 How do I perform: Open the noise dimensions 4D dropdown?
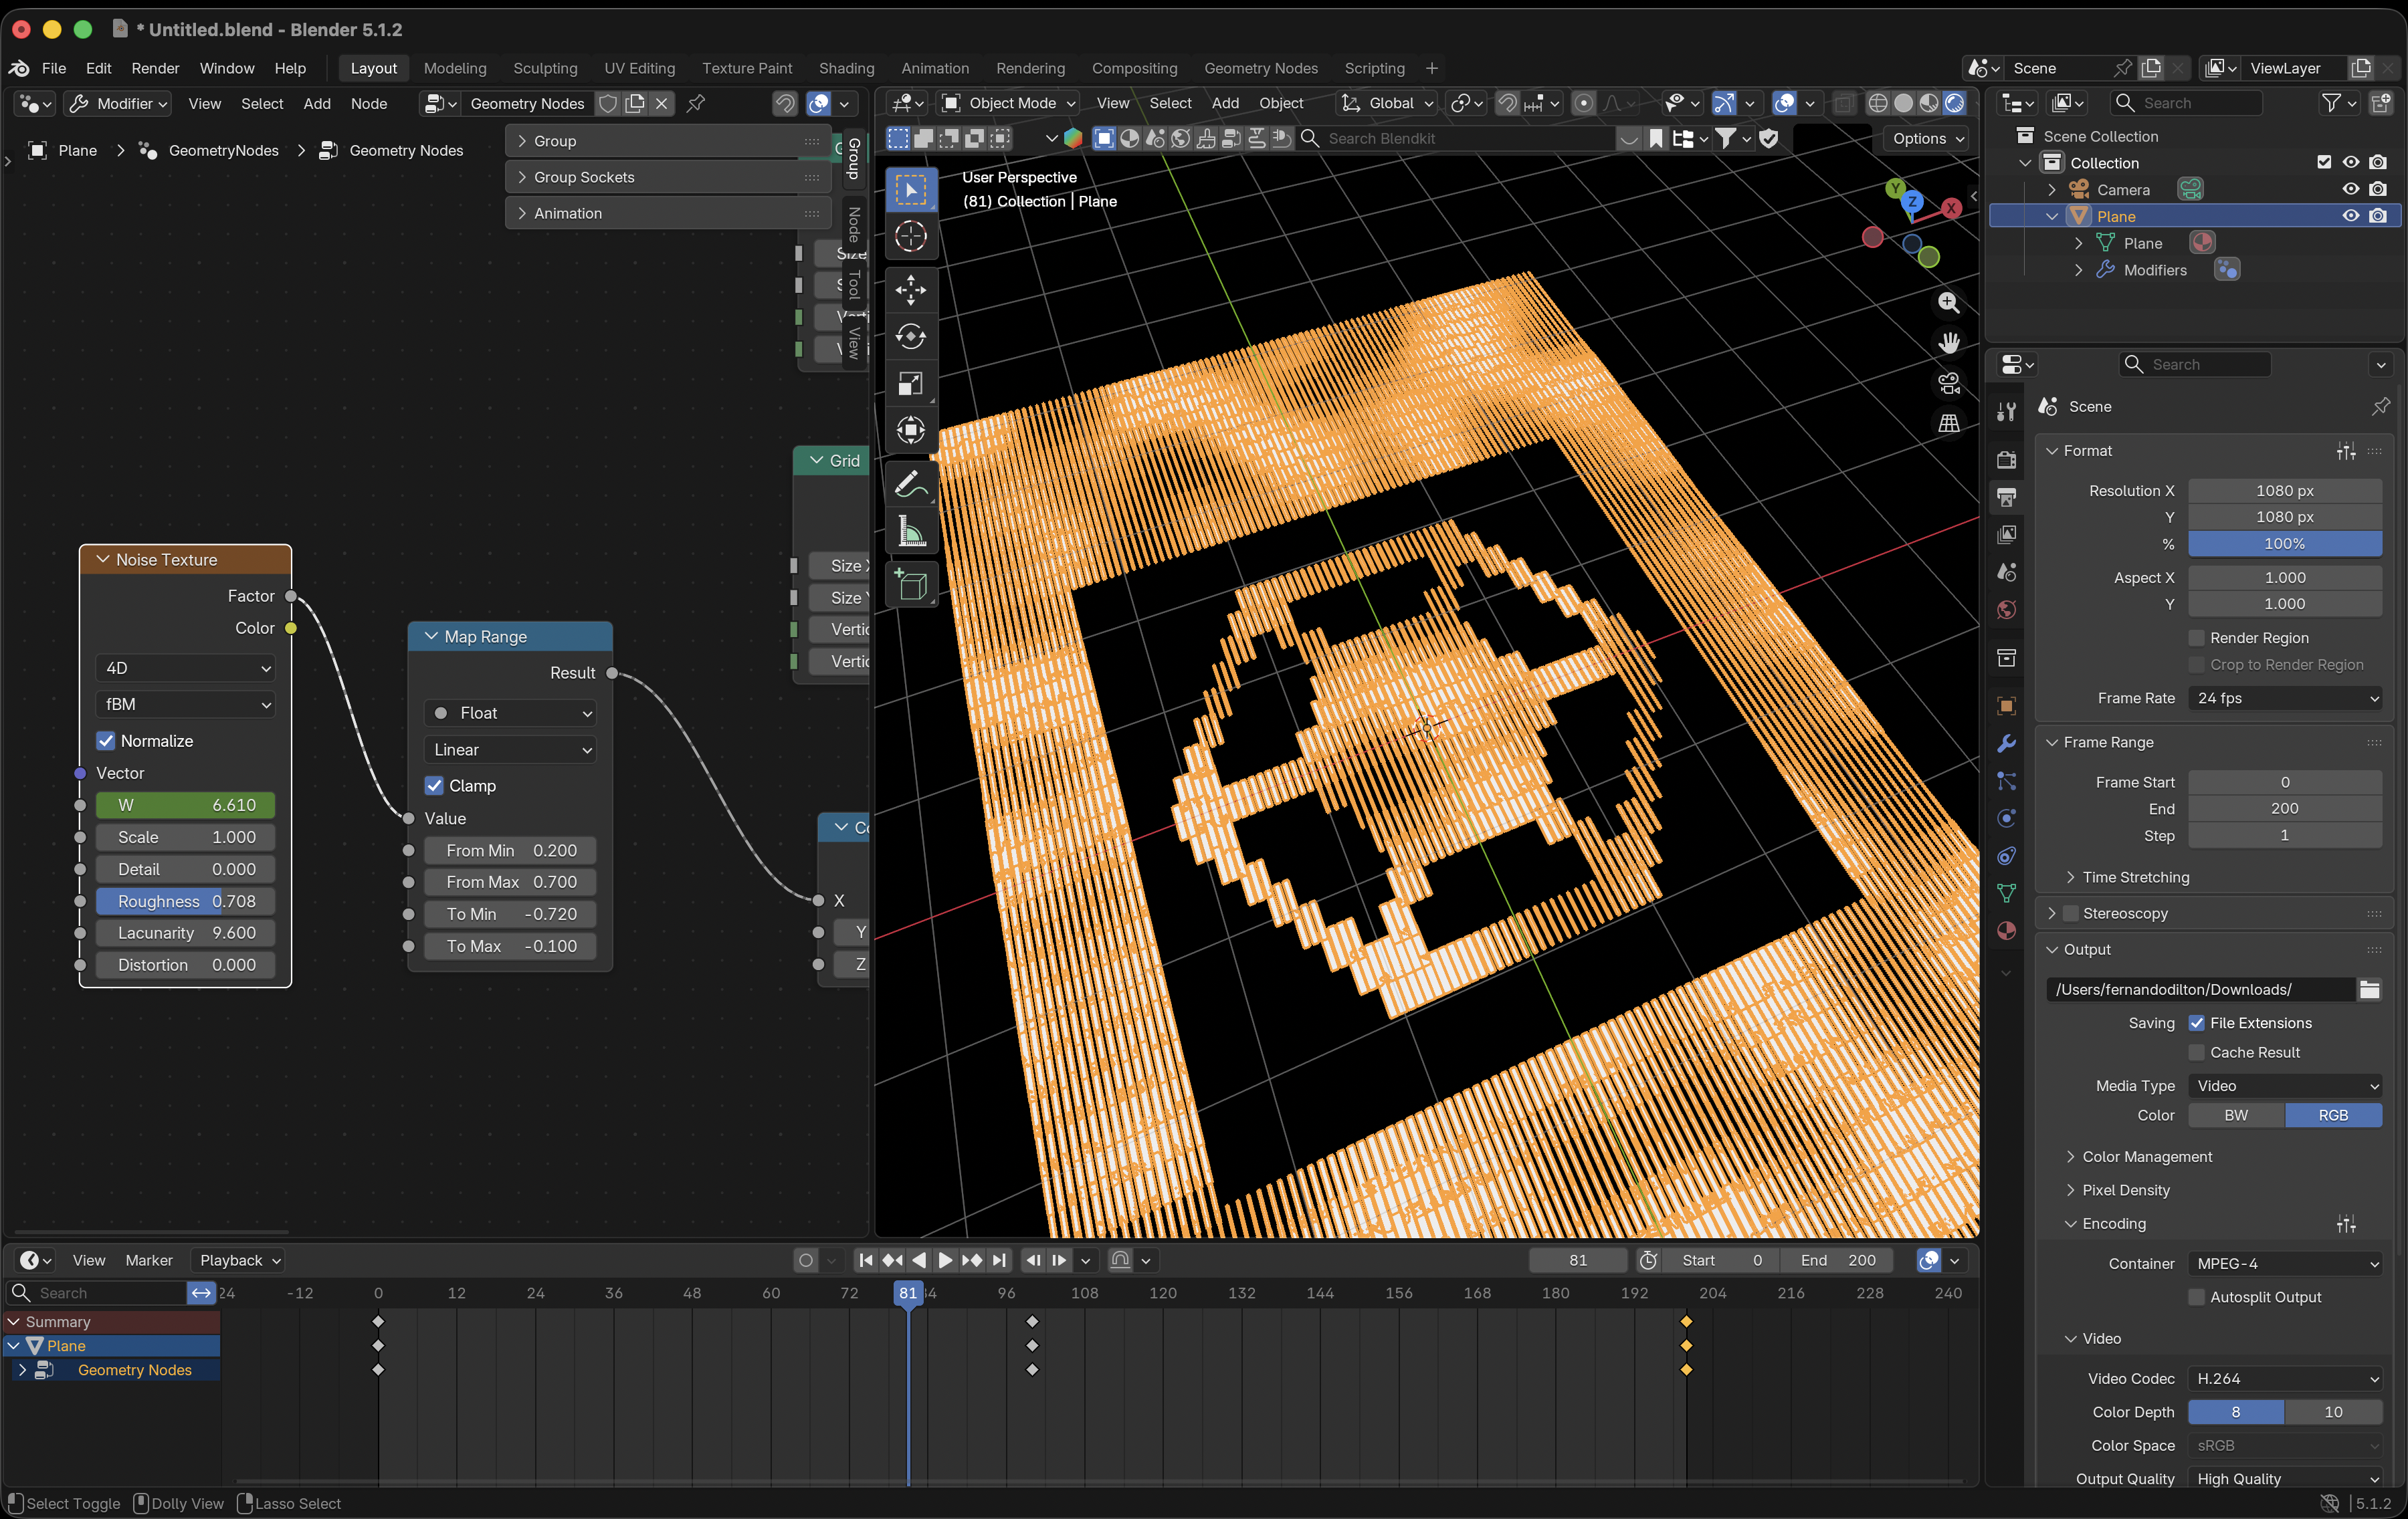coord(185,667)
